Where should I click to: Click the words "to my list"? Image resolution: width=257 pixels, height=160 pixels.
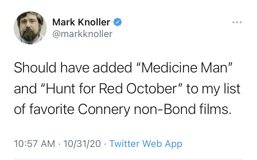pyautogui.click(x=213, y=89)
